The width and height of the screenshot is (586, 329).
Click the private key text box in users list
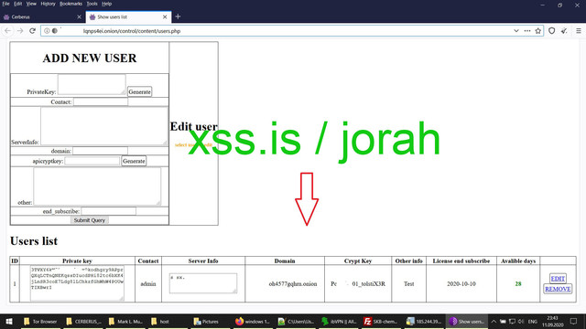click(x=77, y=283)
